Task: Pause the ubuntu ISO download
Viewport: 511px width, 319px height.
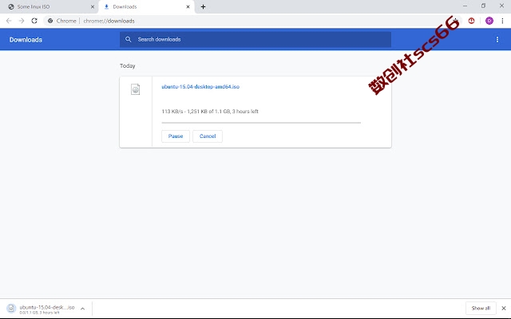Action: pyautogui.click(x=176, y=136)
